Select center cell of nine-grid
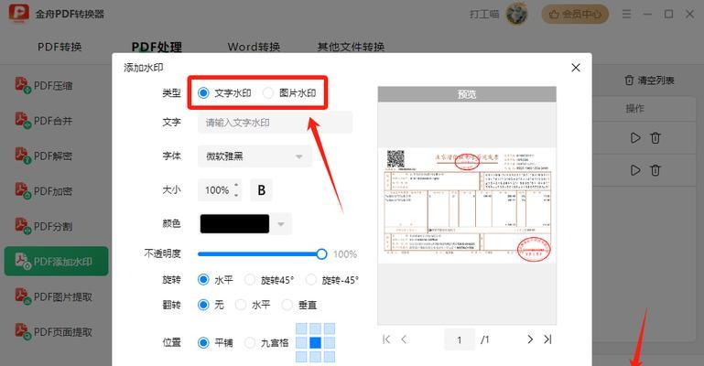Screen dimensions: 704x366 (315, 343)
